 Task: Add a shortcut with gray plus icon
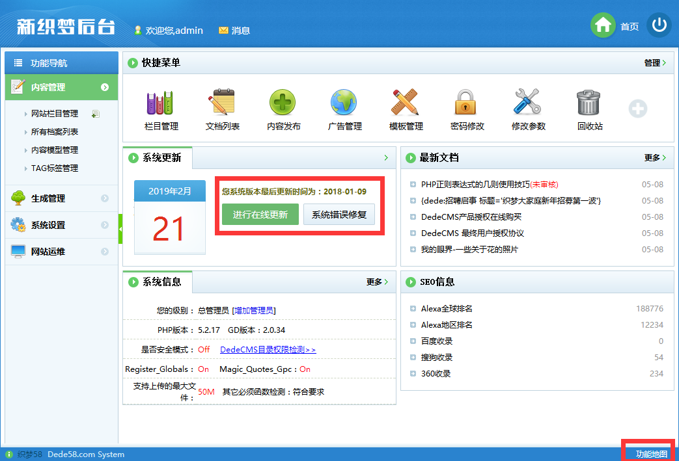637,109
